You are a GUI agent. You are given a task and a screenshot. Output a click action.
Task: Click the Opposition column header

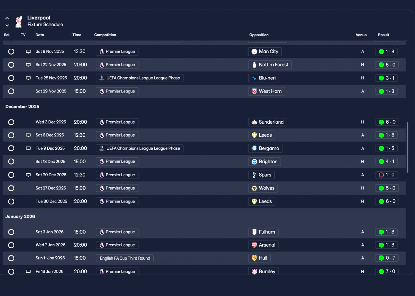259,35
